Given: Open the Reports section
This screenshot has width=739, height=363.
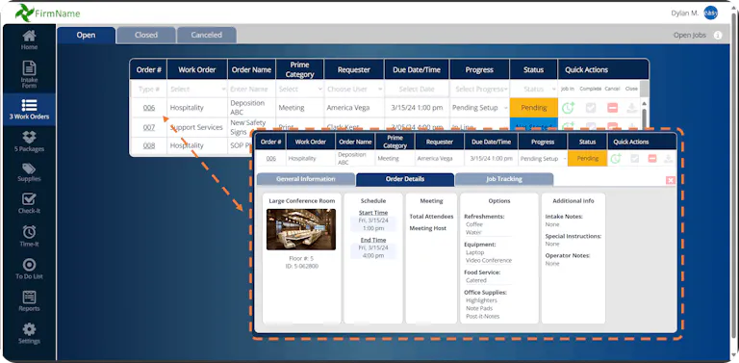Looking at the screenshot, I should (29, 301).
